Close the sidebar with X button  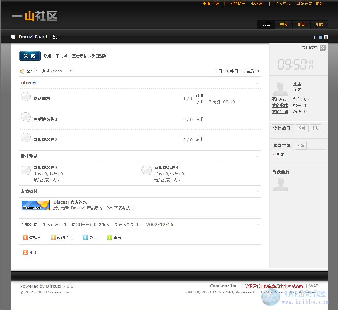pyautogui.click(x=322, y=48)
